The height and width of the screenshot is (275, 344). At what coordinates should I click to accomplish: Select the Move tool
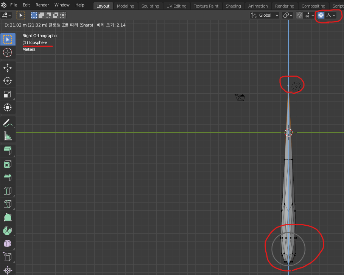pos(8,68)
